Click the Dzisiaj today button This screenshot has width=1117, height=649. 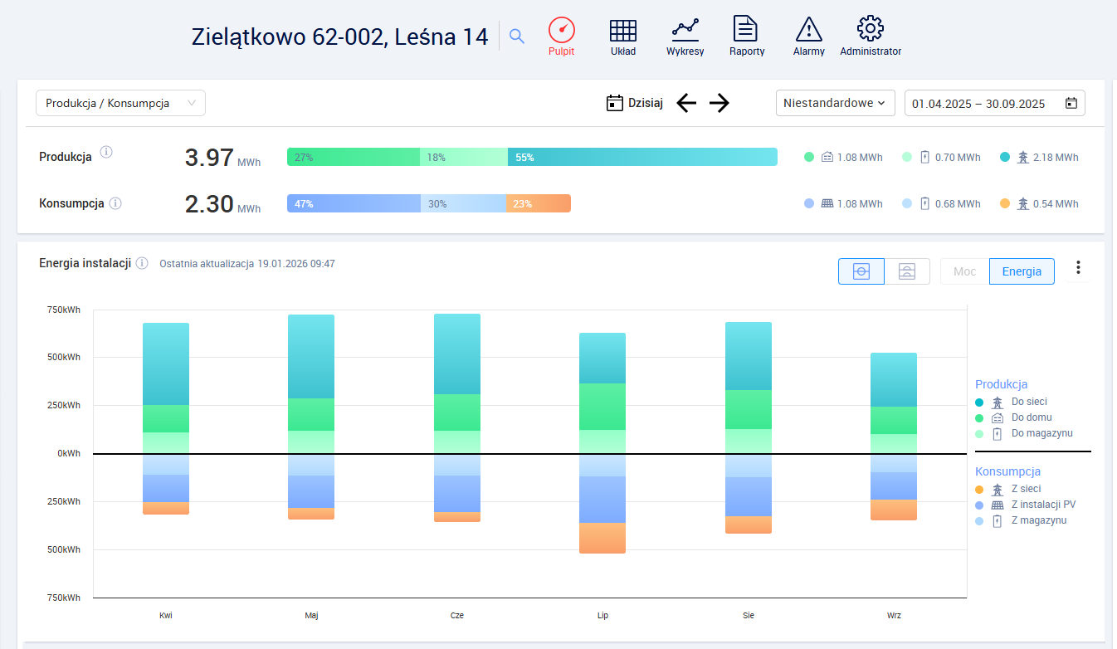tap(635, 103)
